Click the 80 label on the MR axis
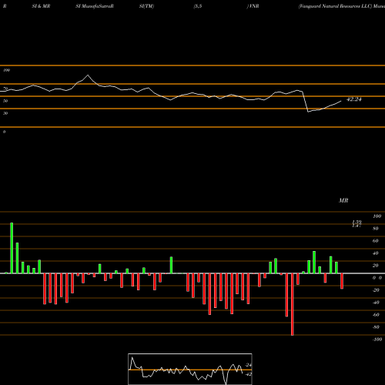 (x=376, y=229)
